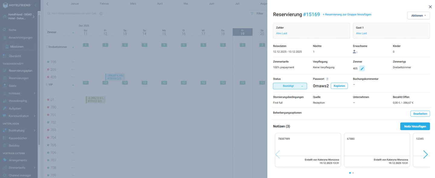The image size is (435, 178).
Task: Open Aufgaben in the sidebar
Action: coord(15,108)
